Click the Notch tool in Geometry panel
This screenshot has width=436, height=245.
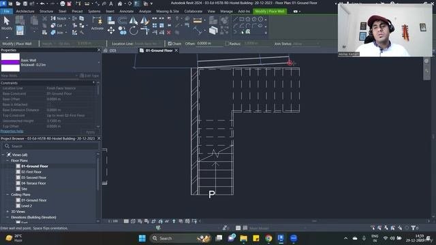[59, 18]
